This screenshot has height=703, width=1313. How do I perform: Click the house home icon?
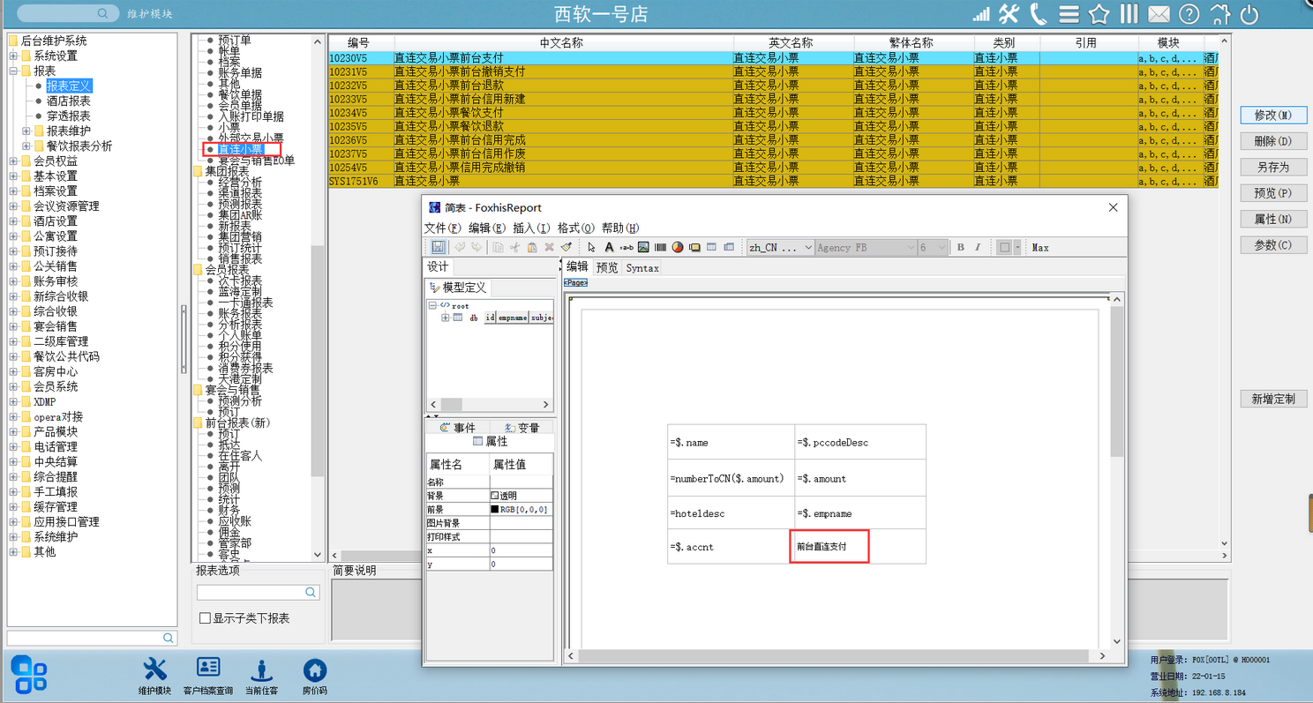[1219, 14]
